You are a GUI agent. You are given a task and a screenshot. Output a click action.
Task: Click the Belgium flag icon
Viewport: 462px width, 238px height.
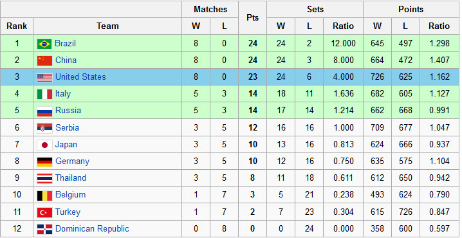click(x=45, y=196)
